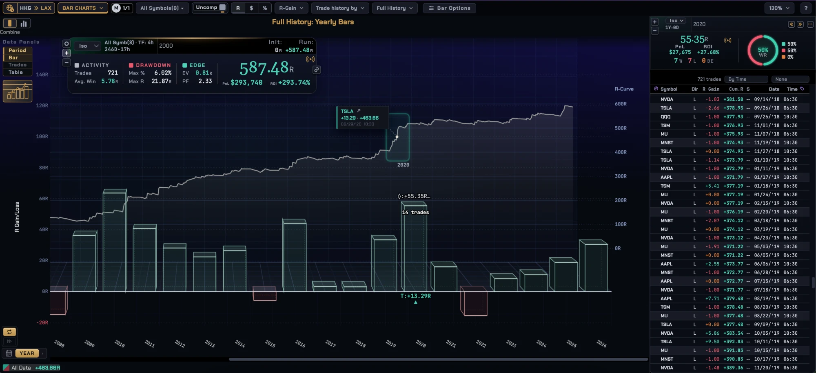Open the BAR CHARTS dropdown
The image size is (816, 373).
coord(83,8)
